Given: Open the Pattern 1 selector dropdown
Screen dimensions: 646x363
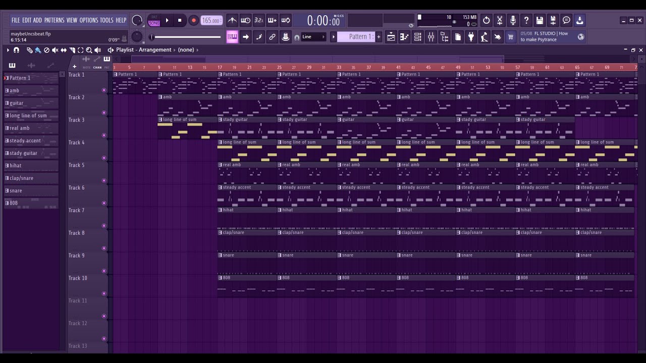Looking at the screenshot, I should click(x=356, y=37).
